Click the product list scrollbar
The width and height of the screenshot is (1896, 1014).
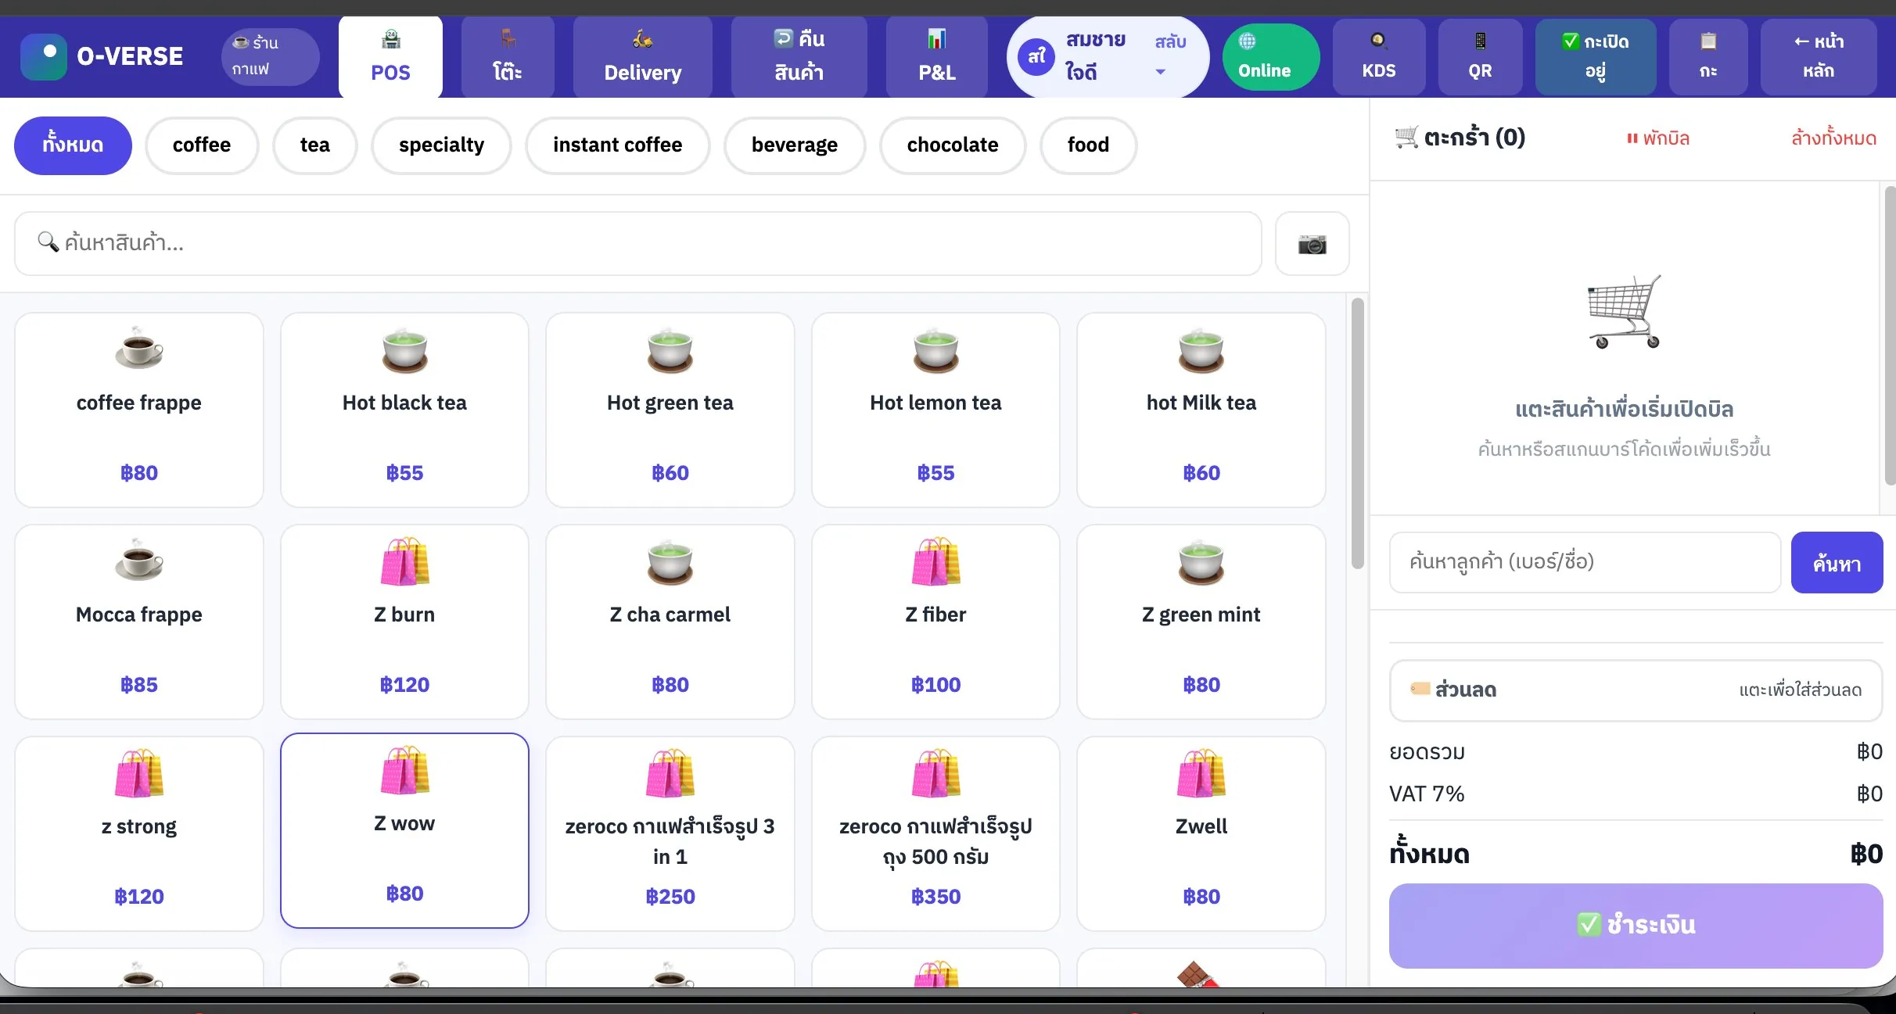coord(1358,434)
